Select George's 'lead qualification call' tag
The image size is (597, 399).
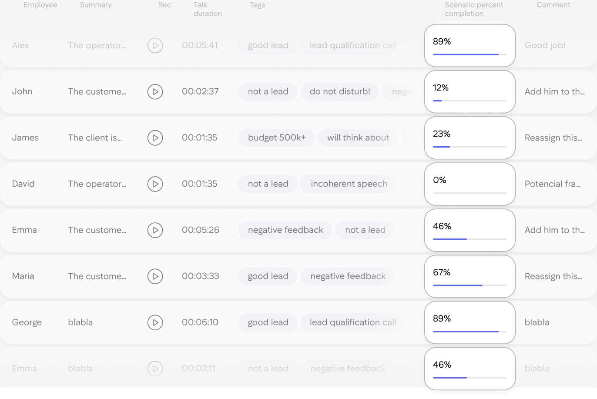tap(353, 322)
